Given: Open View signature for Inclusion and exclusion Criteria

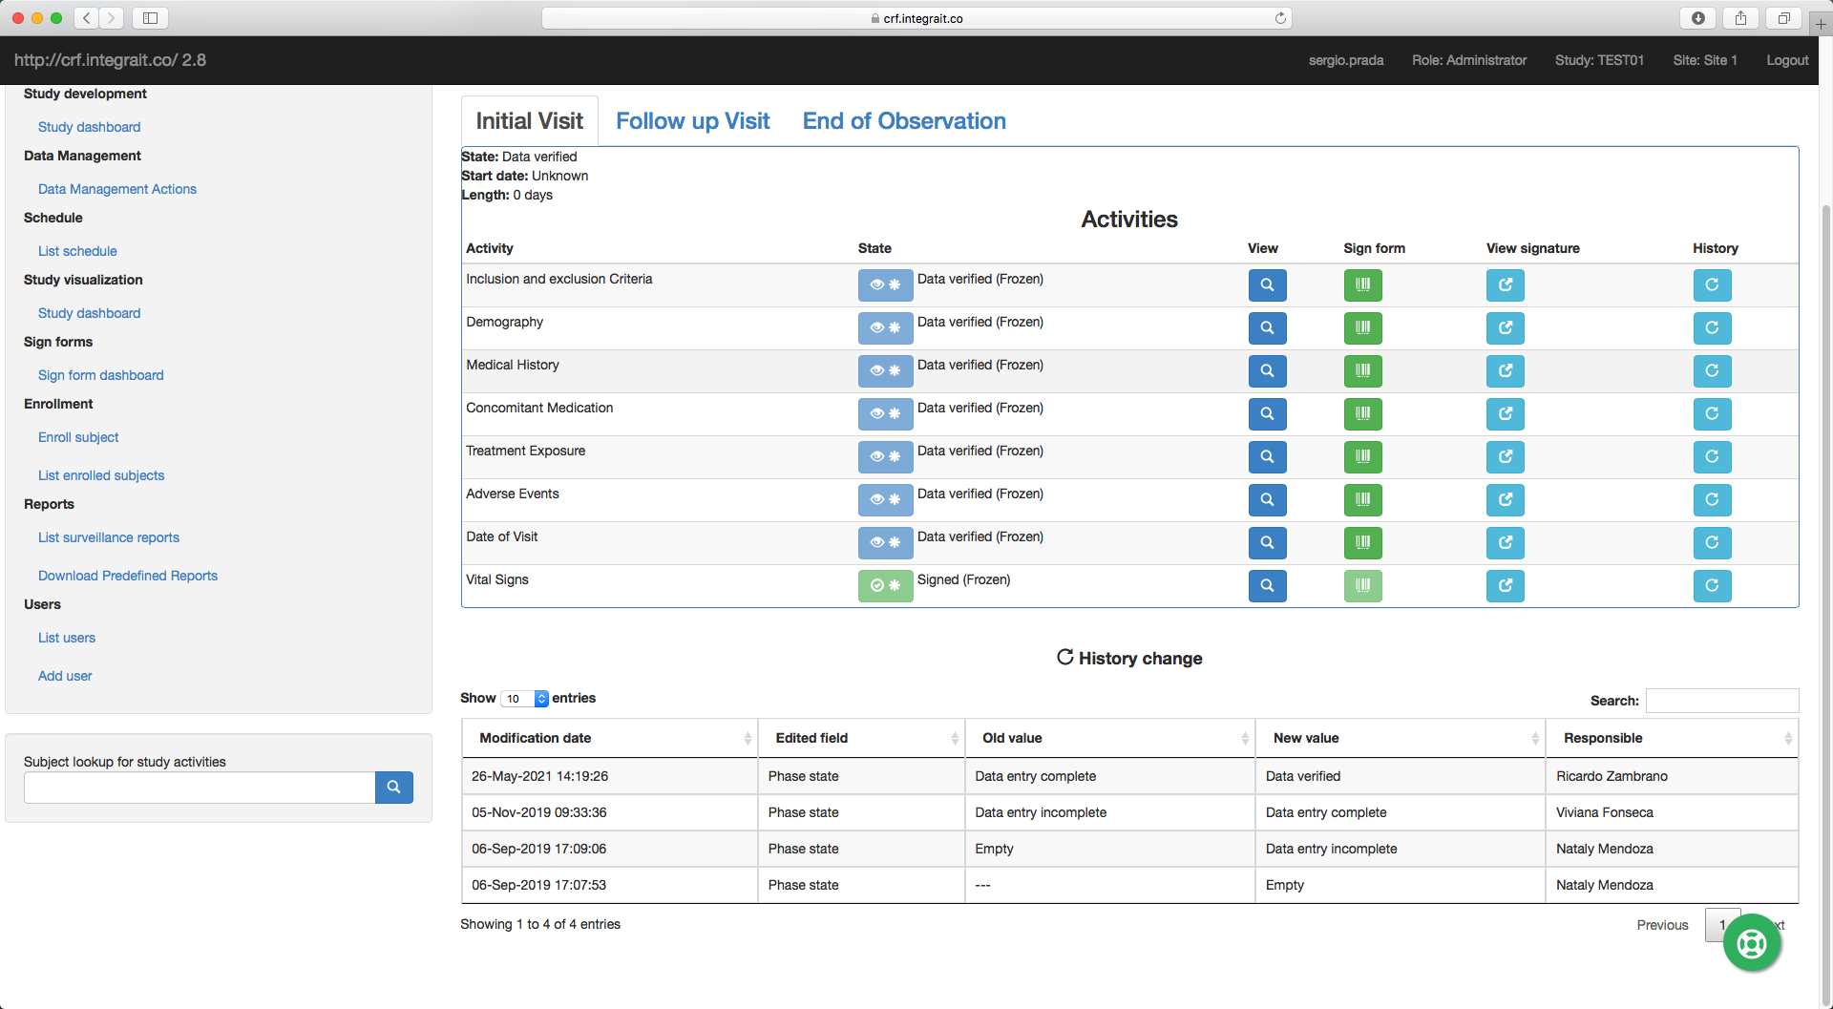Looking at the screenshot, I should pyautogui.click(x=1505, y=285).
